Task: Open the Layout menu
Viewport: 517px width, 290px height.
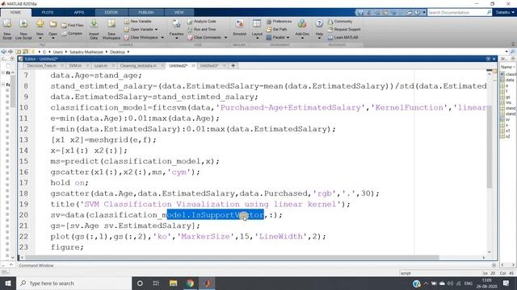Action: point(257,29)
